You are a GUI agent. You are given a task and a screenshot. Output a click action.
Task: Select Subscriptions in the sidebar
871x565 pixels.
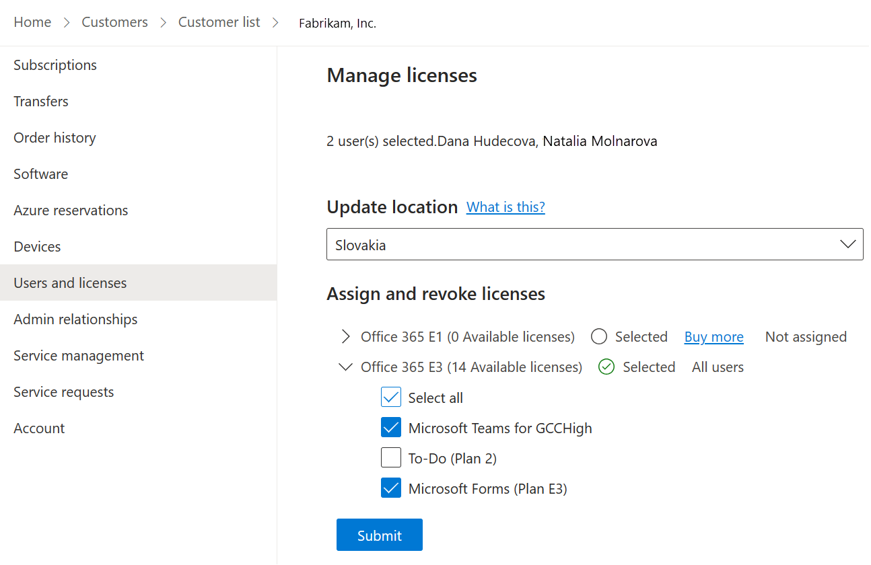pos(55,65)
